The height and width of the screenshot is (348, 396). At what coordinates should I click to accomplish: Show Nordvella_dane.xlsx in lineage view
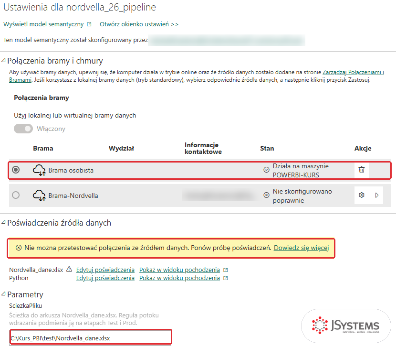(x=179, y=270)
